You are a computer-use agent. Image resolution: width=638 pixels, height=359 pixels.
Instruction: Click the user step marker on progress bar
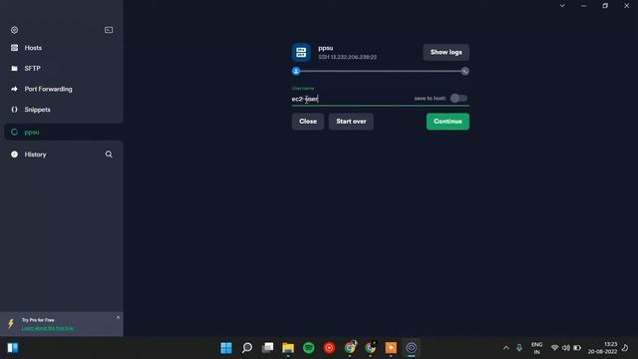(296, 71)
